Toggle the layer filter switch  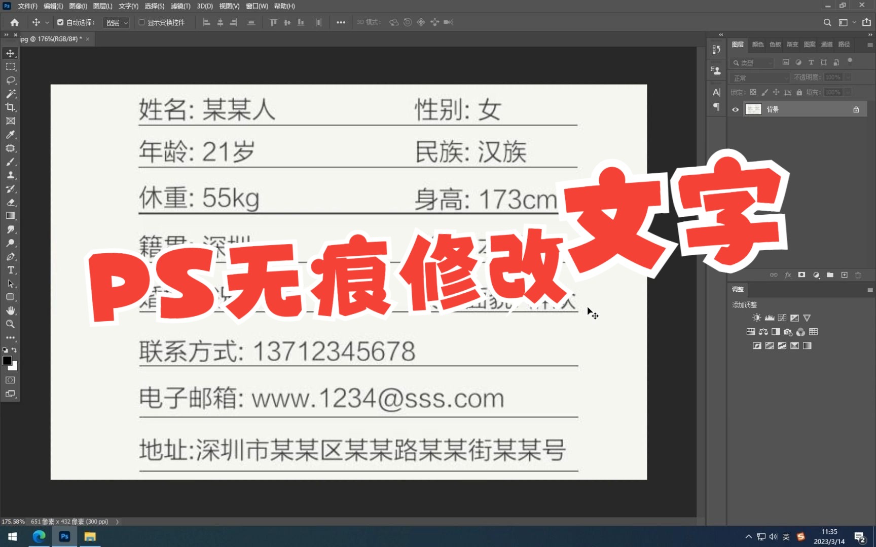pyautogui.click(x=850, y=62)
